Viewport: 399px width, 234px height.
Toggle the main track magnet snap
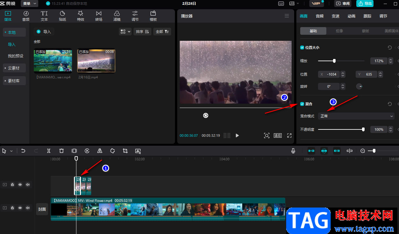[311, 151]
